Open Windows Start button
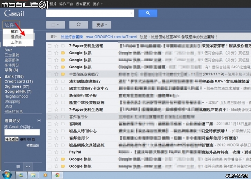251x179 pixels. pyautogui.click(x=7, y=175)
